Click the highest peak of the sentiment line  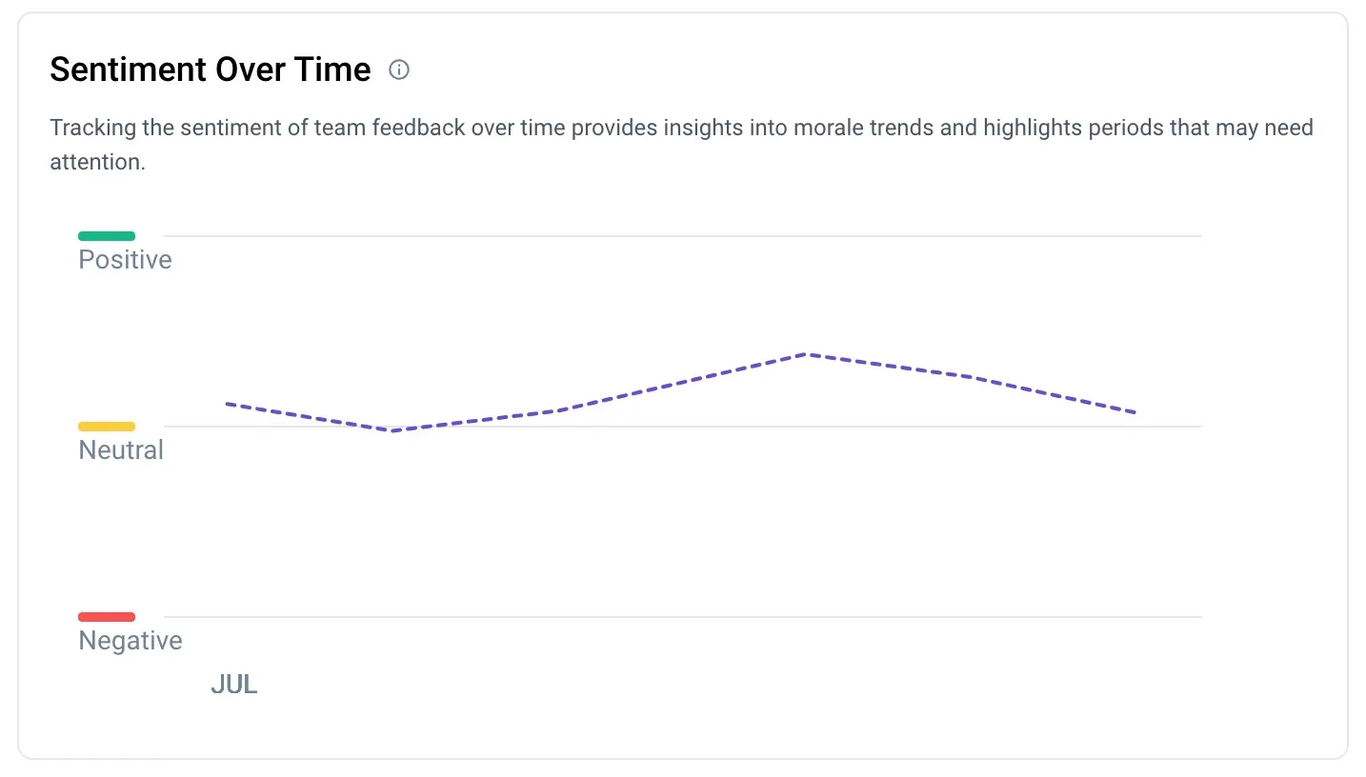pyautogui.click(x=807, y=354)
